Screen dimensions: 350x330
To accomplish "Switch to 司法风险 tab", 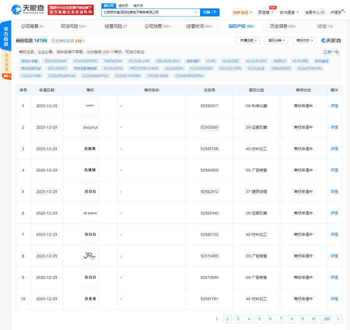I will (74, 26).
